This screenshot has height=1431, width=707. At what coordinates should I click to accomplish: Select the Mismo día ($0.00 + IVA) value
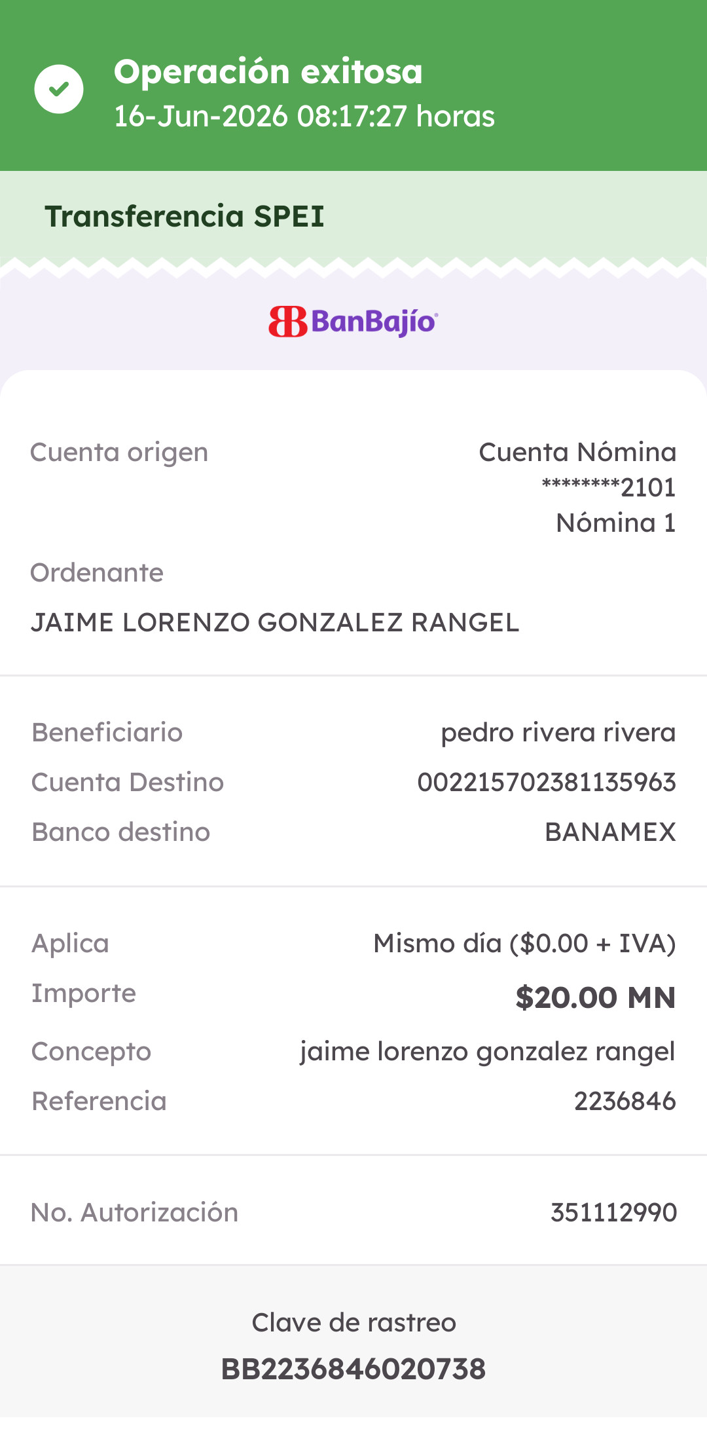[x=524, y=944]
